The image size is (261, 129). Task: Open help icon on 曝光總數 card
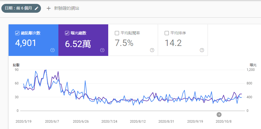[x=102, y=50]
